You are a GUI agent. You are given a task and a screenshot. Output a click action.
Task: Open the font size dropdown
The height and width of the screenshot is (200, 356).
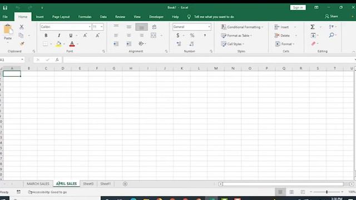tap(101, 27)
